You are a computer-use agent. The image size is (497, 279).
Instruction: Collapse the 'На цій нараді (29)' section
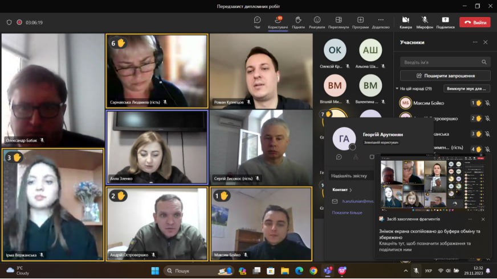coord(397,89)
